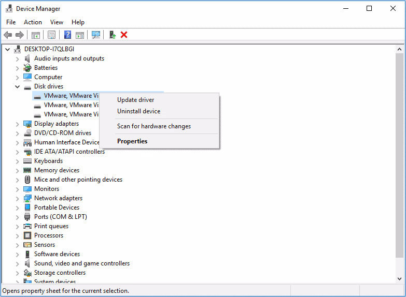Toggle the console tree pane toolbar icon
The width and height of the screenshot is (406, 297).
point(35,35)
